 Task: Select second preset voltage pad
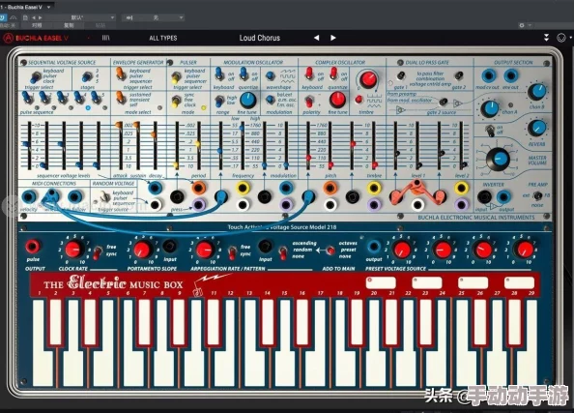point(427,282)
